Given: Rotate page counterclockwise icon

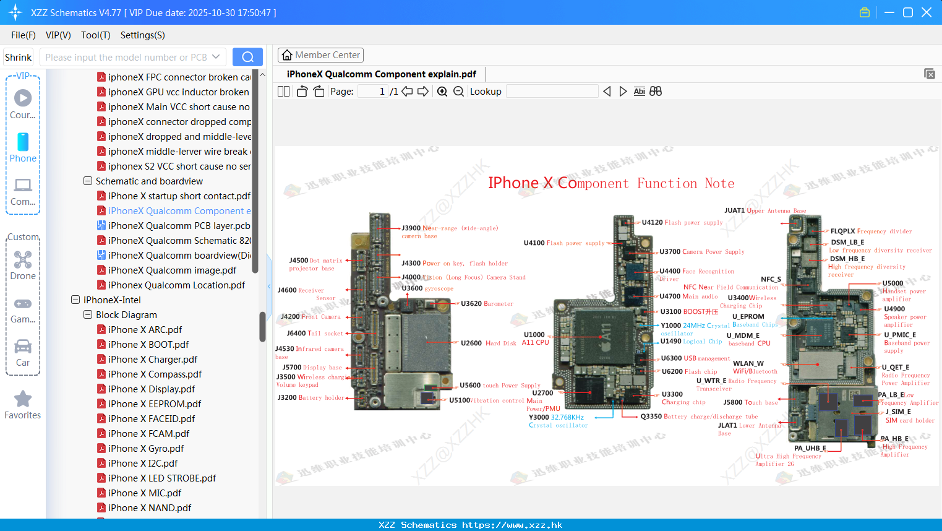Looking at the screenshot, I should point(302,91).
